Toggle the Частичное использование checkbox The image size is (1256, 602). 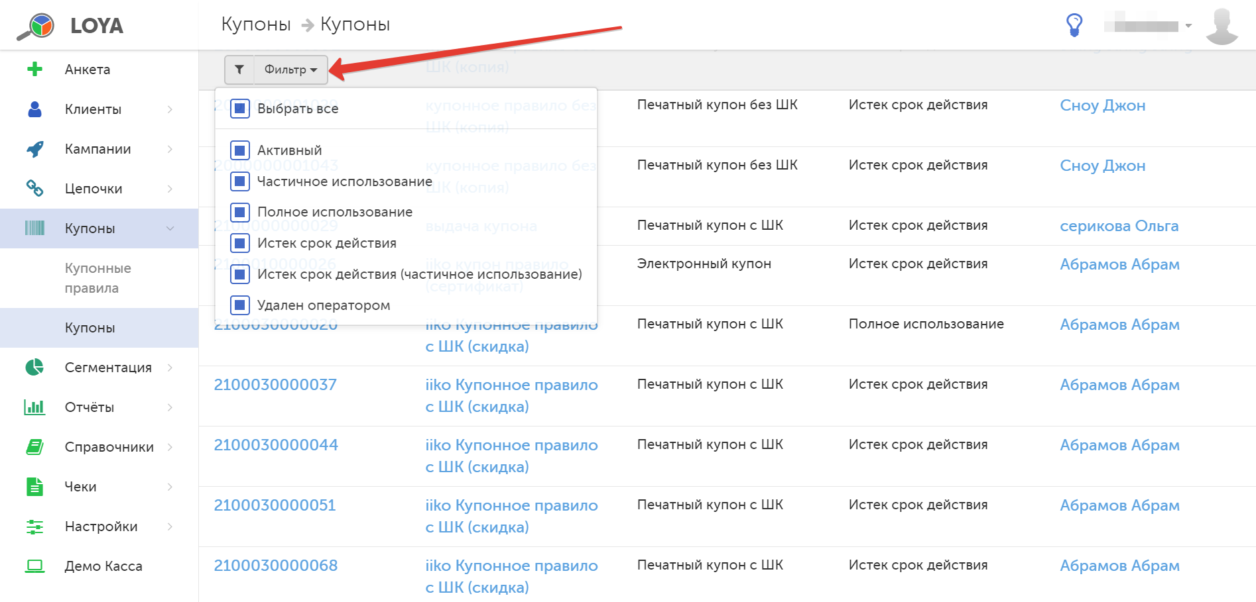(x=240, y=181)
